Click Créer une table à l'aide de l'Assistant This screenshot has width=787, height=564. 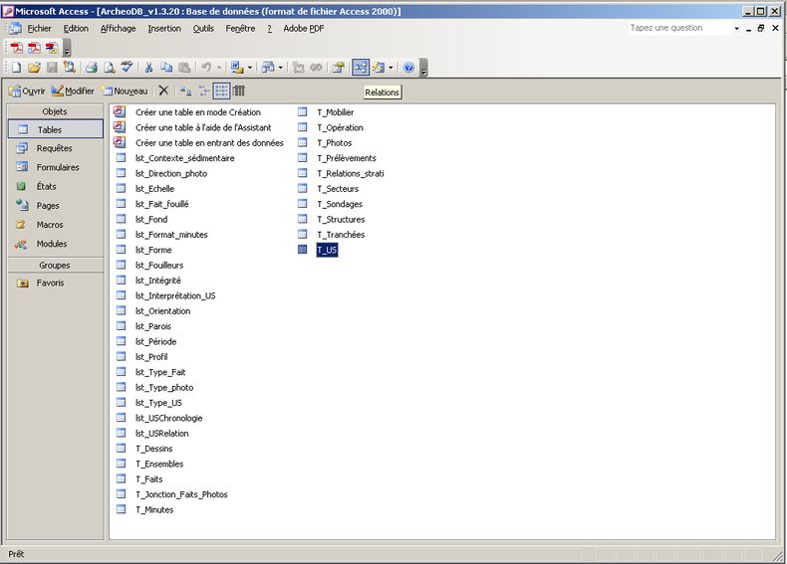[x=203, y=127]
